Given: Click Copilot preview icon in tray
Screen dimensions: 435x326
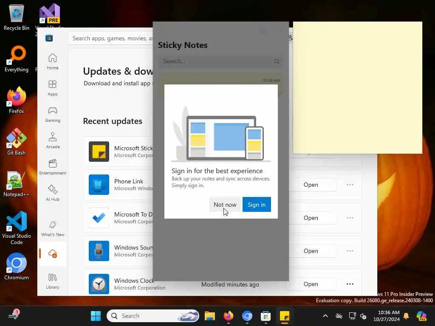Looking at the screenshot, I should tap(422, 316).
